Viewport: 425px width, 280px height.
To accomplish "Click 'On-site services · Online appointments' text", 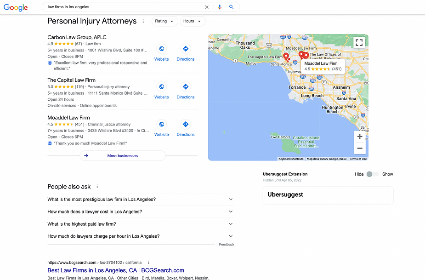I will [82, 106].
